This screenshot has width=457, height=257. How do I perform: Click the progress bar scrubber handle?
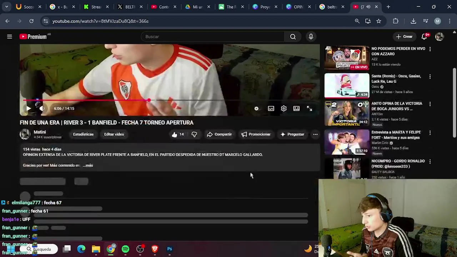click(149, 100)
